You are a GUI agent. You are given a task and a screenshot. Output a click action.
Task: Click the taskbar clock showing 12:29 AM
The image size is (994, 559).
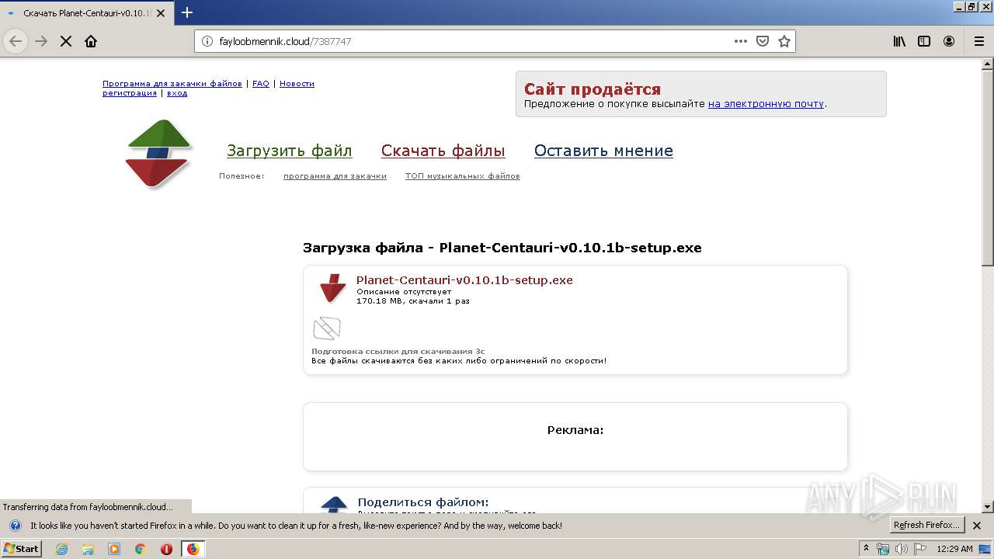[x=955, y=549]
